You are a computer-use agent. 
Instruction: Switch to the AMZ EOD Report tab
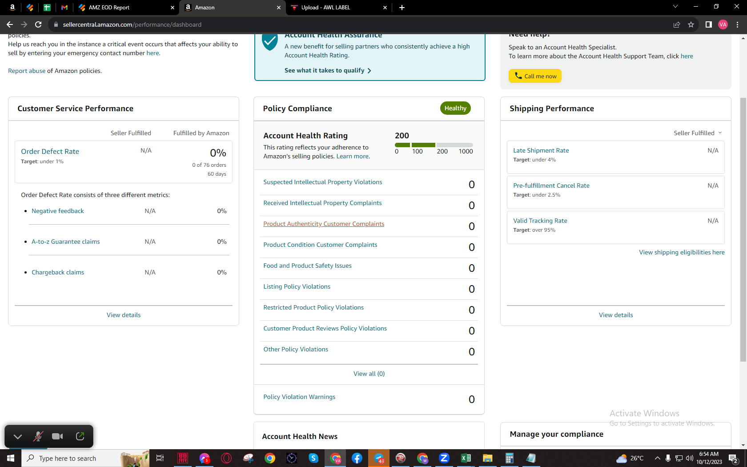[x=126, y=8]
